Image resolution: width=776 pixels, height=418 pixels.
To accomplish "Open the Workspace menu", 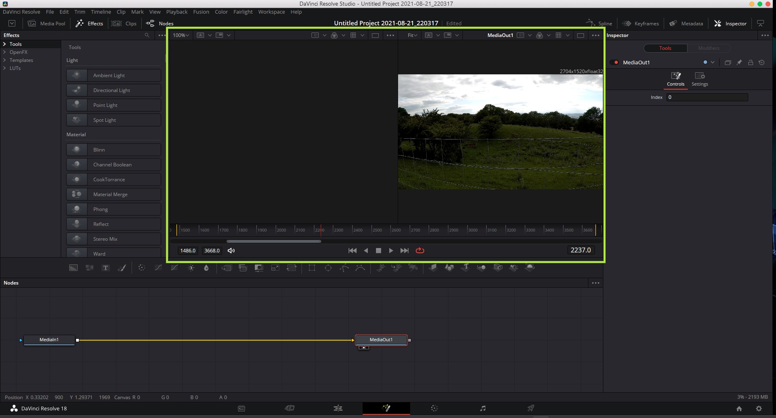I will click(271, 12).
